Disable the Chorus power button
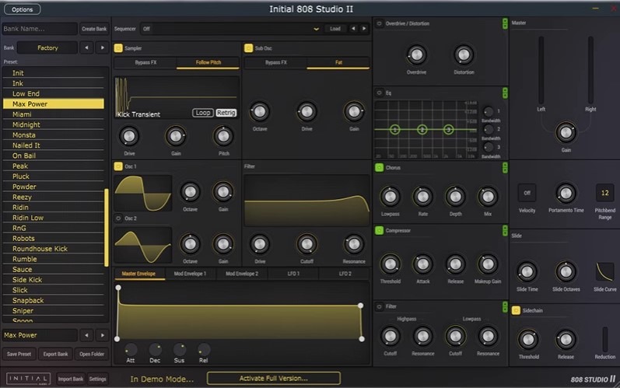This screenshot has width=620, height=388. point(379,167)
